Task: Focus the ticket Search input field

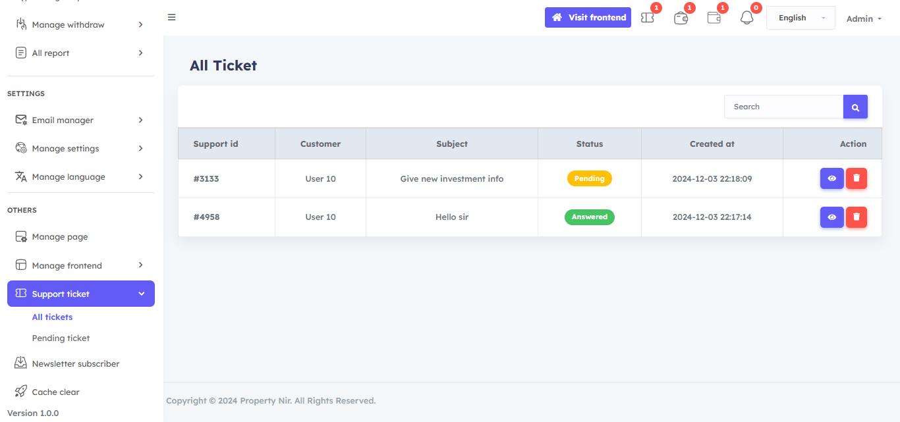Action: point(783,107)
